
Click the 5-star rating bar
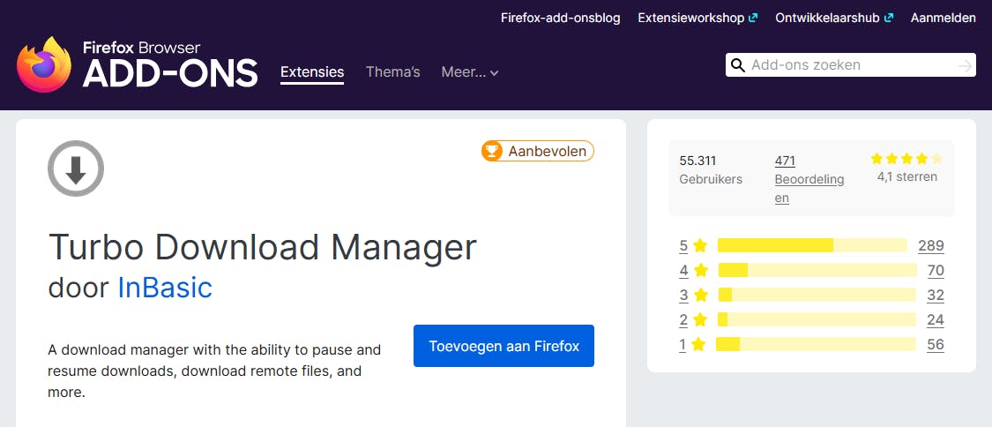(812, 245)
